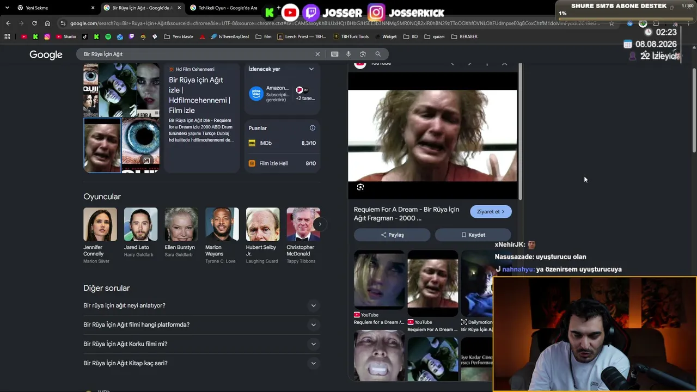Click the address bar URL
Viewport: 697px width, 392px height.
[x=335, y=23]
